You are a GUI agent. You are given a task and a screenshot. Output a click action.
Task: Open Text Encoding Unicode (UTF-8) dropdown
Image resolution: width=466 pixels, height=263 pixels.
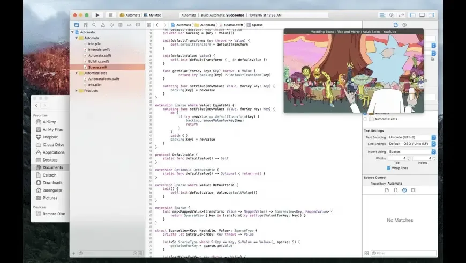point(412,137)
